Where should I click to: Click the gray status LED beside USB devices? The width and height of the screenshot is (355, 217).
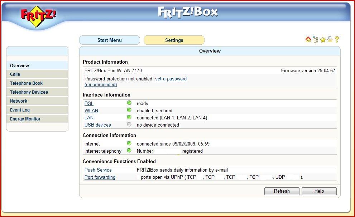[129, 124]
